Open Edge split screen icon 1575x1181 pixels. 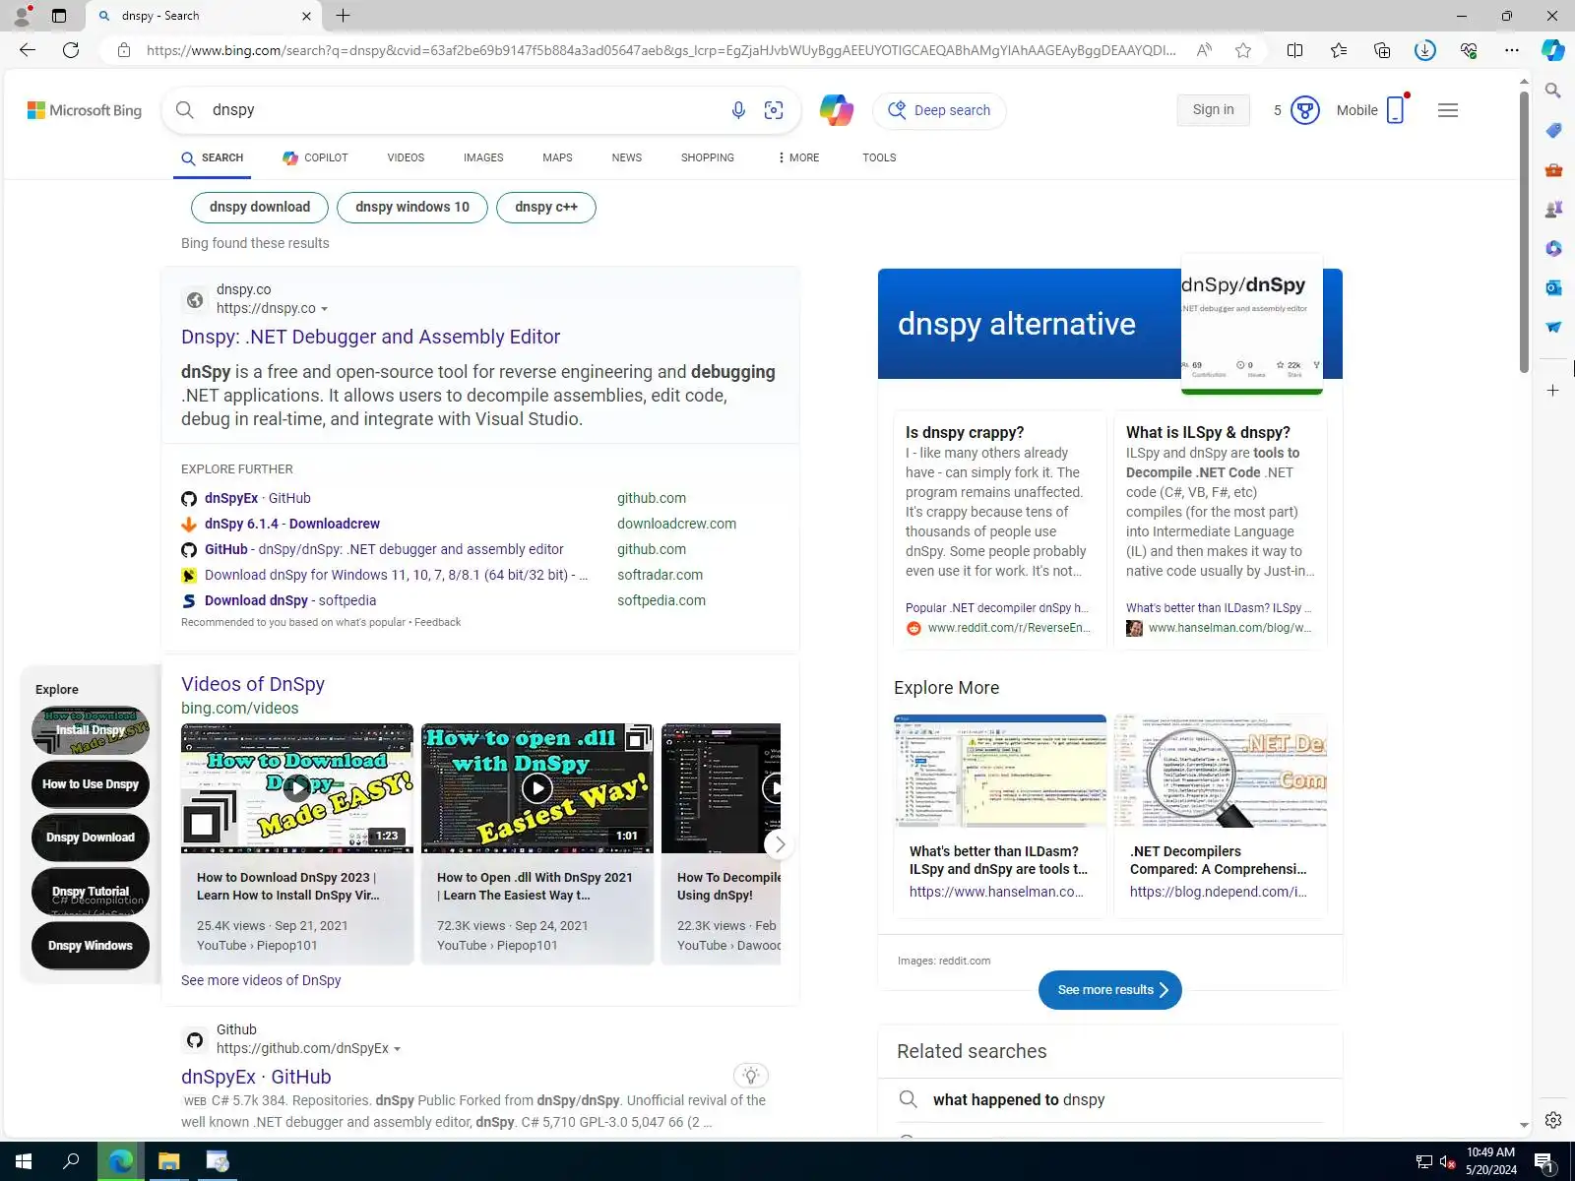point(1295,50)
